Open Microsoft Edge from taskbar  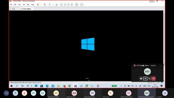click(47, 86)
